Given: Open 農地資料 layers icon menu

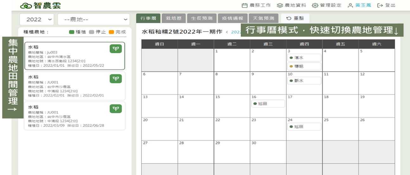Looking at the screenshot, I should [x=280, y=6].
